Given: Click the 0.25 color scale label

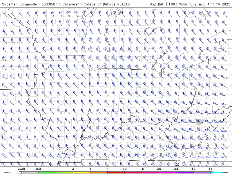Looking at the screenshot, I should 21,169.
